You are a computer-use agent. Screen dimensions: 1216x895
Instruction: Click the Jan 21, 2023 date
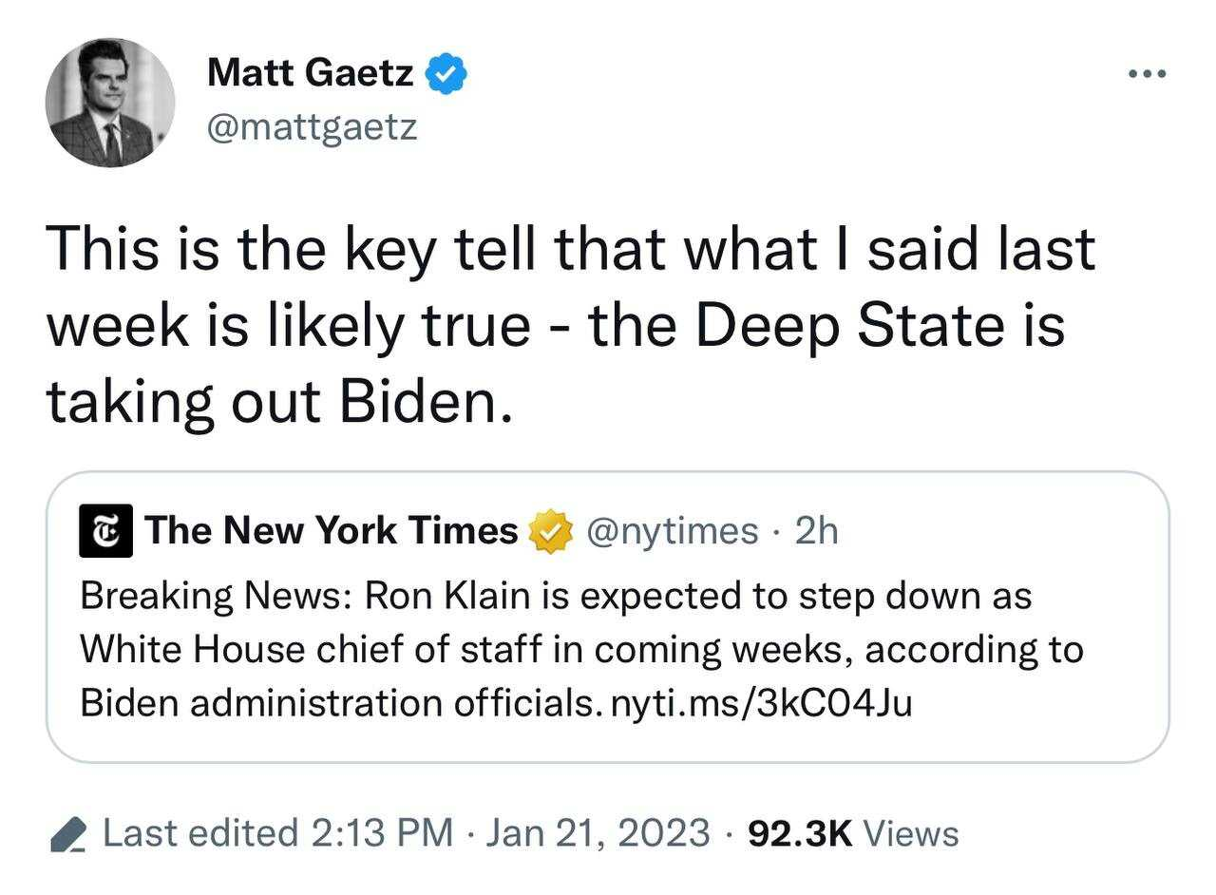click(598, 833)
